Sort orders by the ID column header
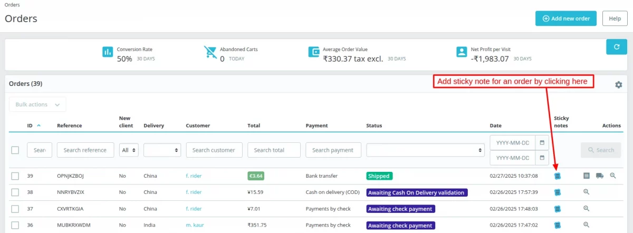Image resolution: width=633 pixels, height=233 pixels. pos(31,125)
